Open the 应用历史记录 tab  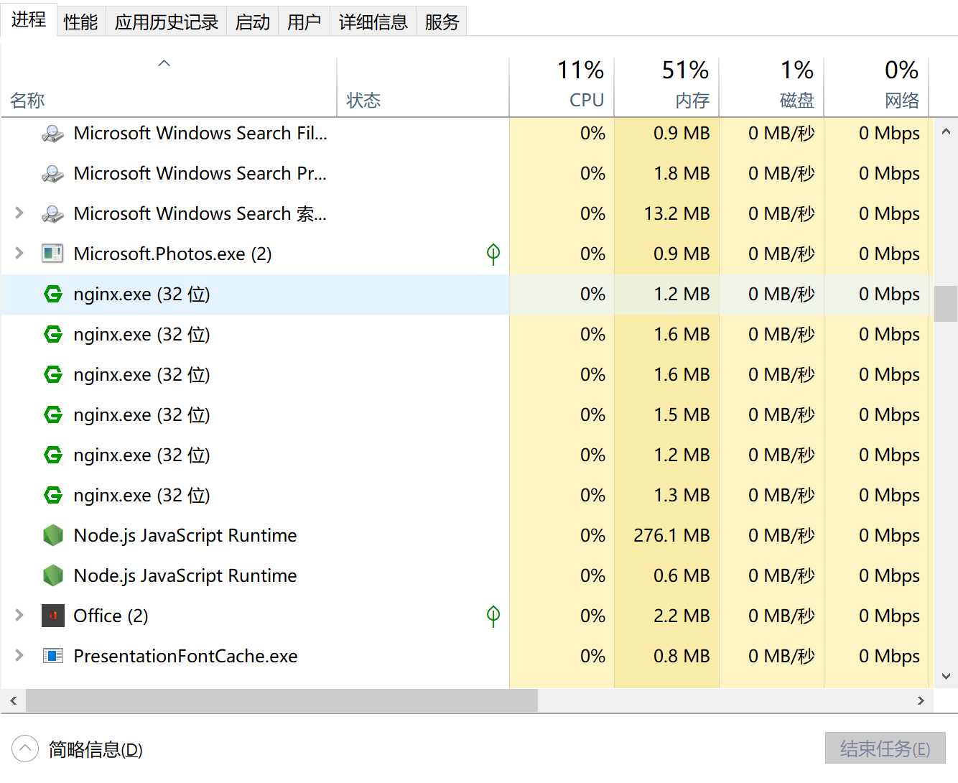(167, 22)
